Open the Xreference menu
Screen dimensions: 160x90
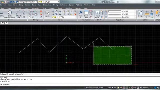[x=63, y=5]
